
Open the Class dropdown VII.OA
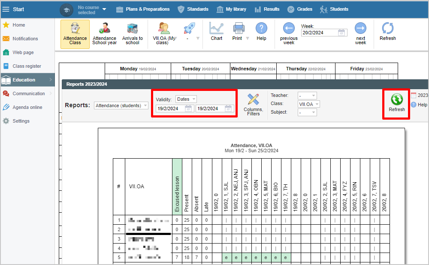coord(308,104)
